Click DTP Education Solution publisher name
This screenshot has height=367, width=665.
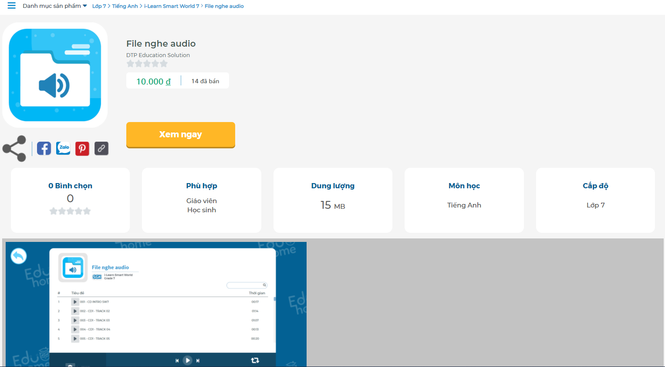(158, 55)
